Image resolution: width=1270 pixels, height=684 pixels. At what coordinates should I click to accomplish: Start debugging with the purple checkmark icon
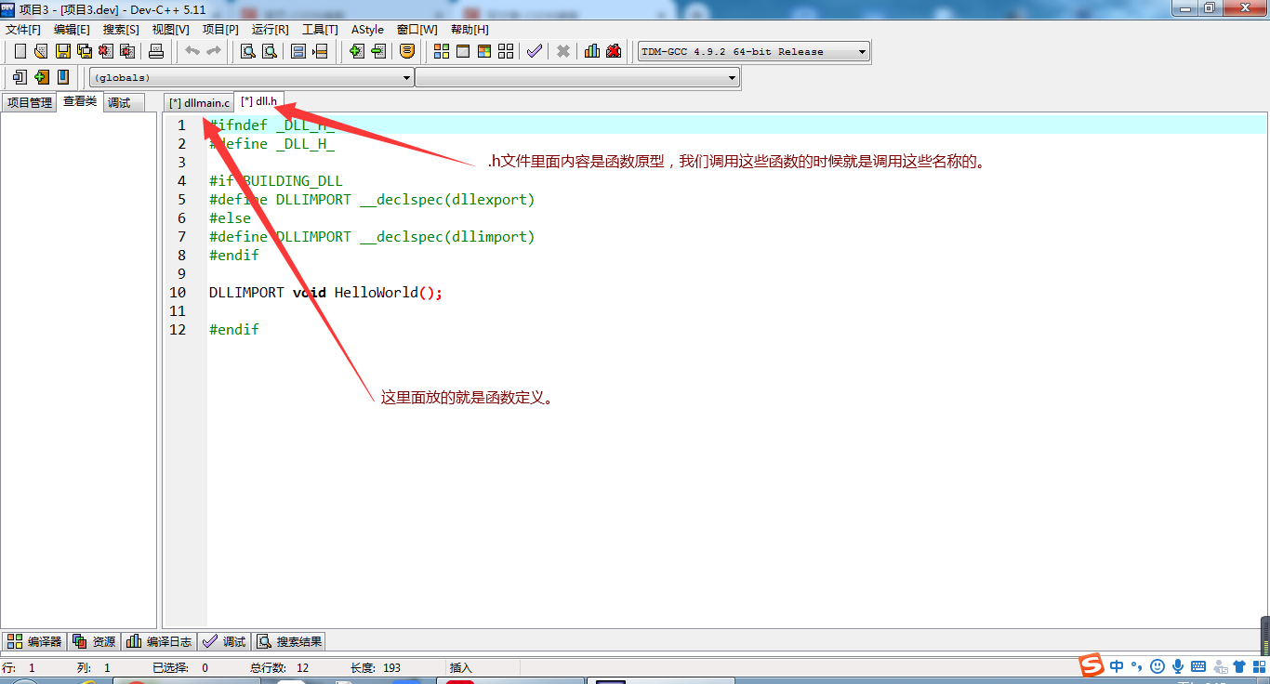tap(535, 51)
